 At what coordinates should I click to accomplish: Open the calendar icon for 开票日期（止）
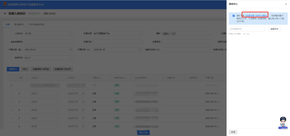coord(140,50)
